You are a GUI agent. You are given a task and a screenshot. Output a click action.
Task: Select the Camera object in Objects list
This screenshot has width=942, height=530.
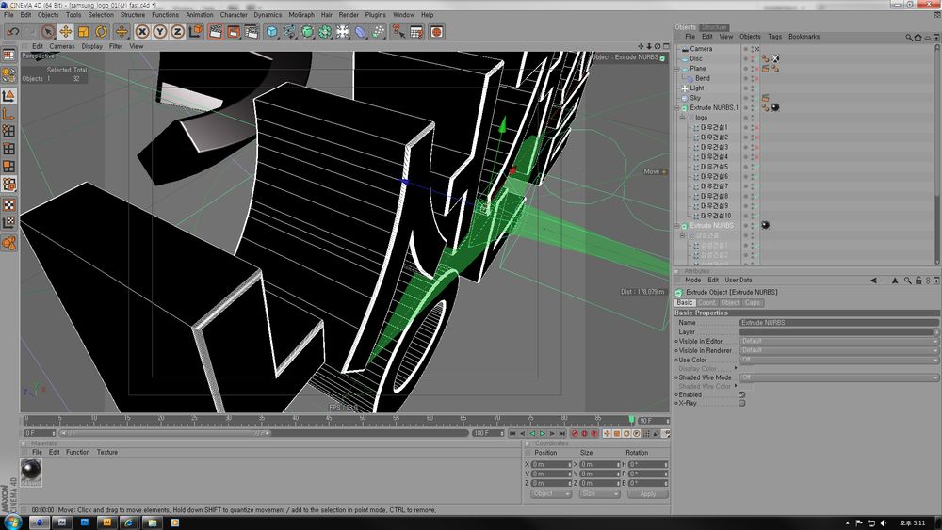tap(701, 49)
